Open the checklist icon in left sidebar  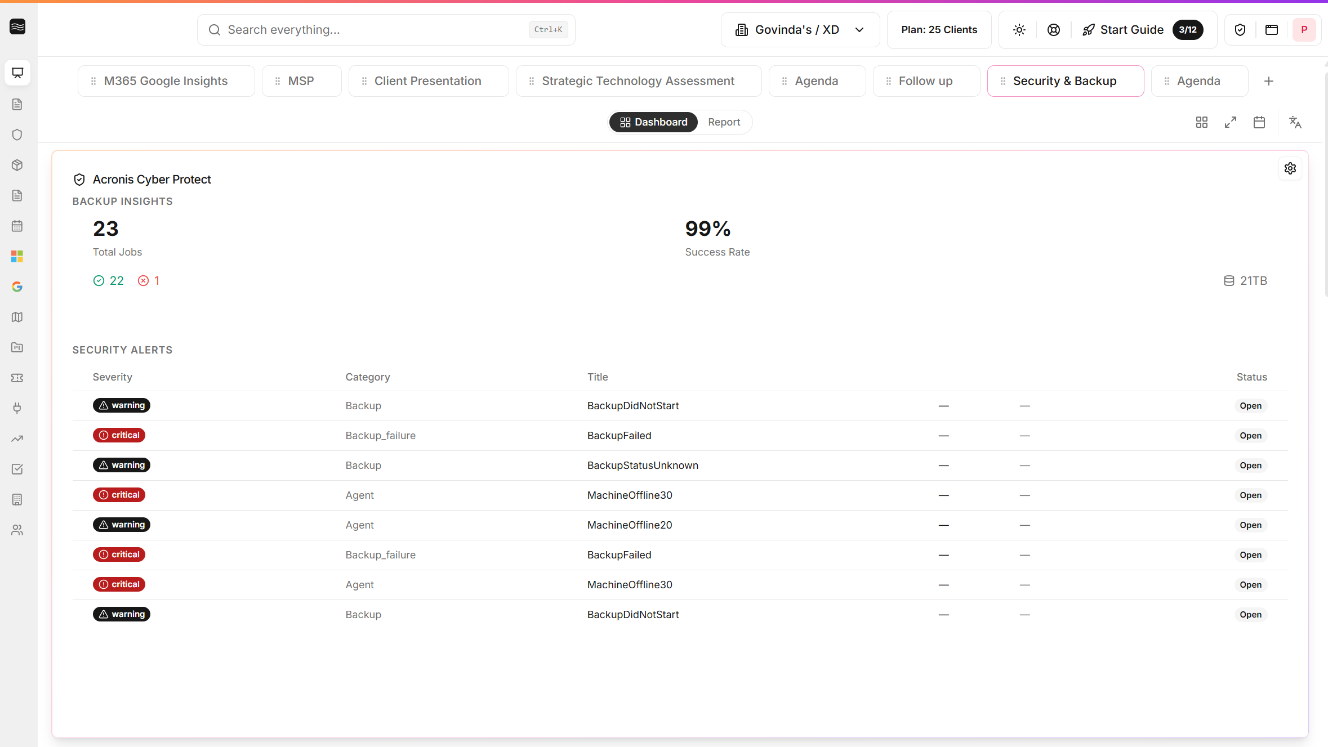coord(17,469)
